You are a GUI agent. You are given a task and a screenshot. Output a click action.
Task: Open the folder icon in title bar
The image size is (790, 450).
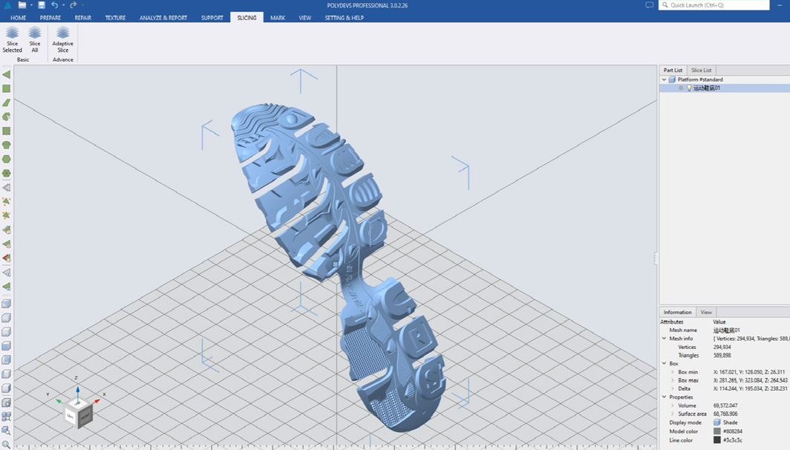tap(22, 5)
